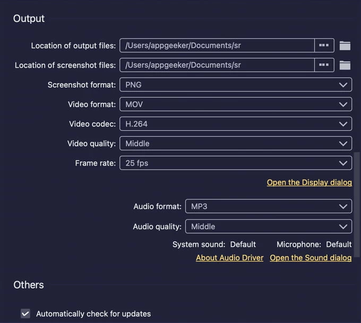
Task: Expand the Audio quality dropdown
Action: point(268,226)
